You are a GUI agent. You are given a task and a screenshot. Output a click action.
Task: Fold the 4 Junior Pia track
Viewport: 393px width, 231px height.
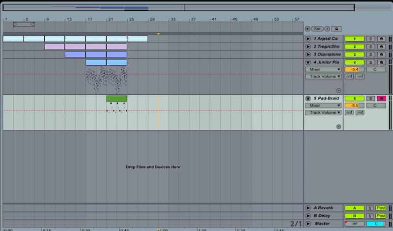pos(308,62)
